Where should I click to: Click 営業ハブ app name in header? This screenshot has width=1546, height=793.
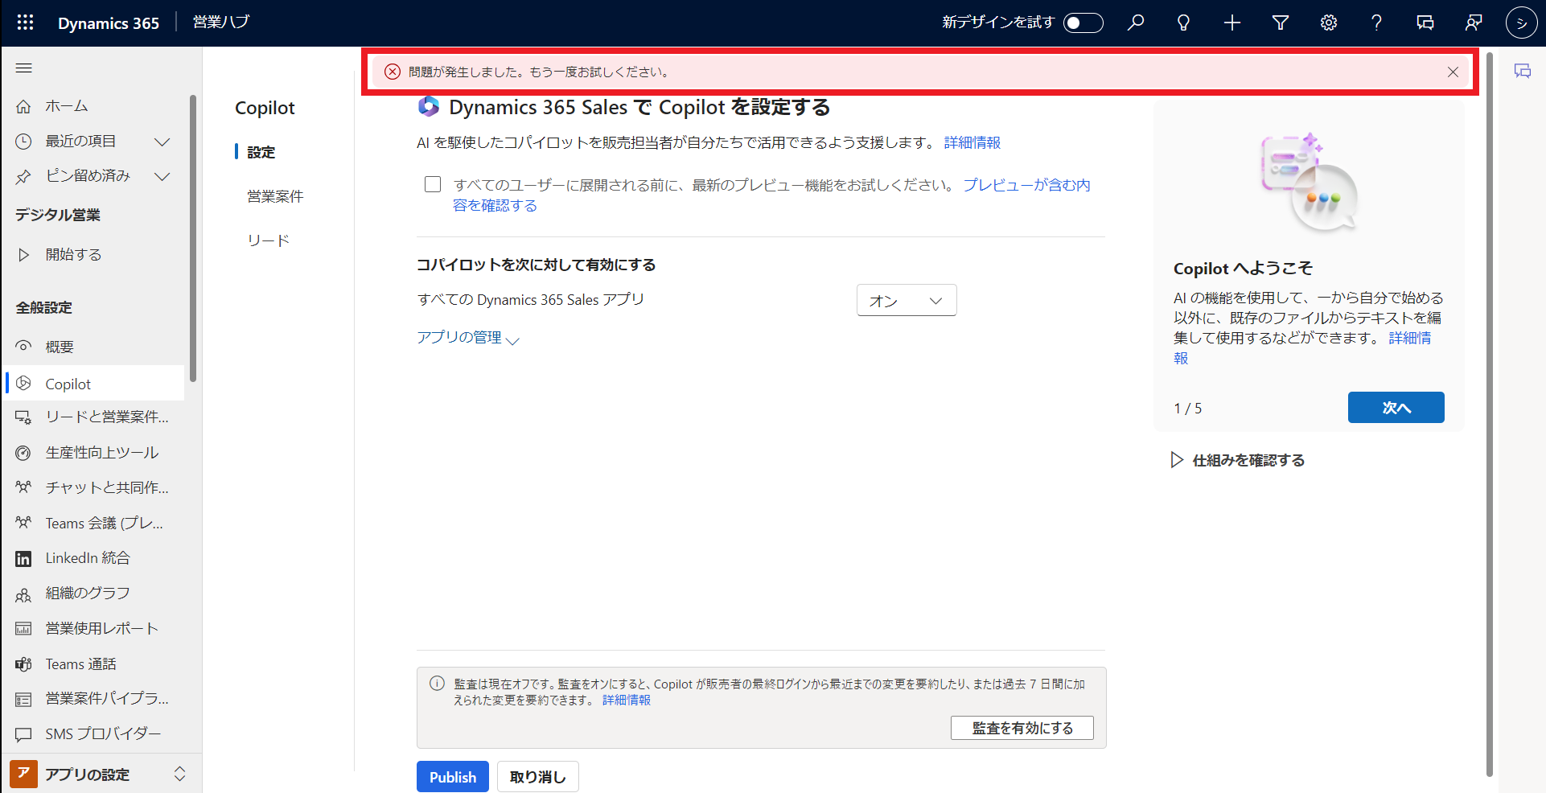tap(221, 23)
